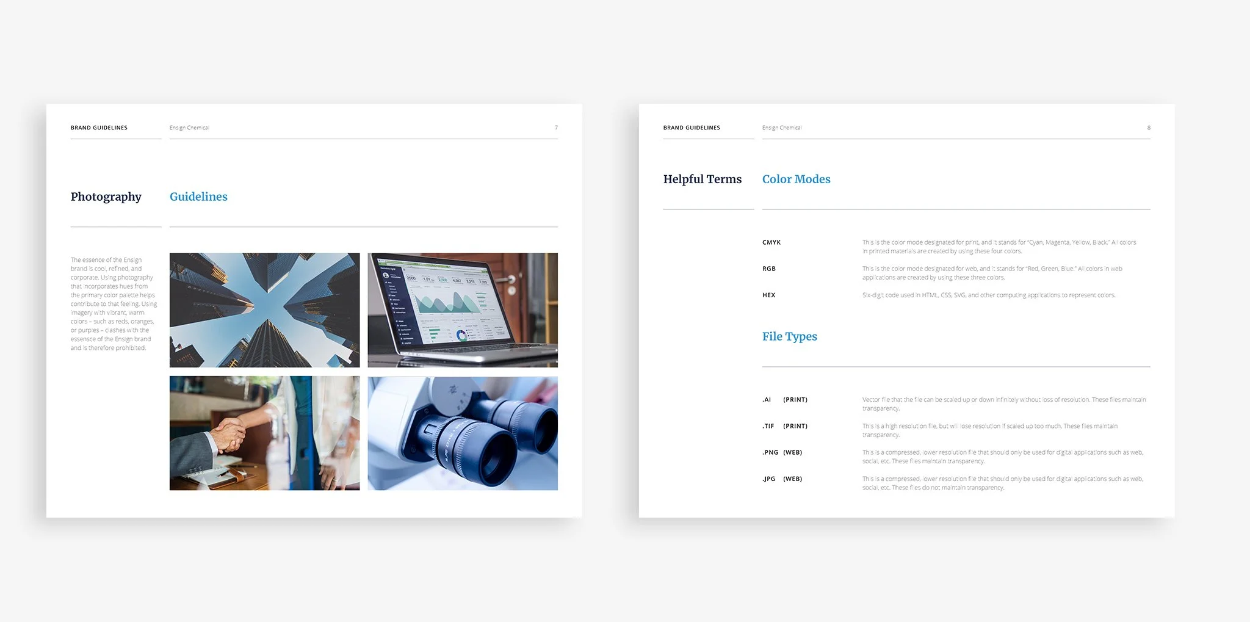
Task: Select the ".JPG (WEB)" label
Action: pos(782,479)
